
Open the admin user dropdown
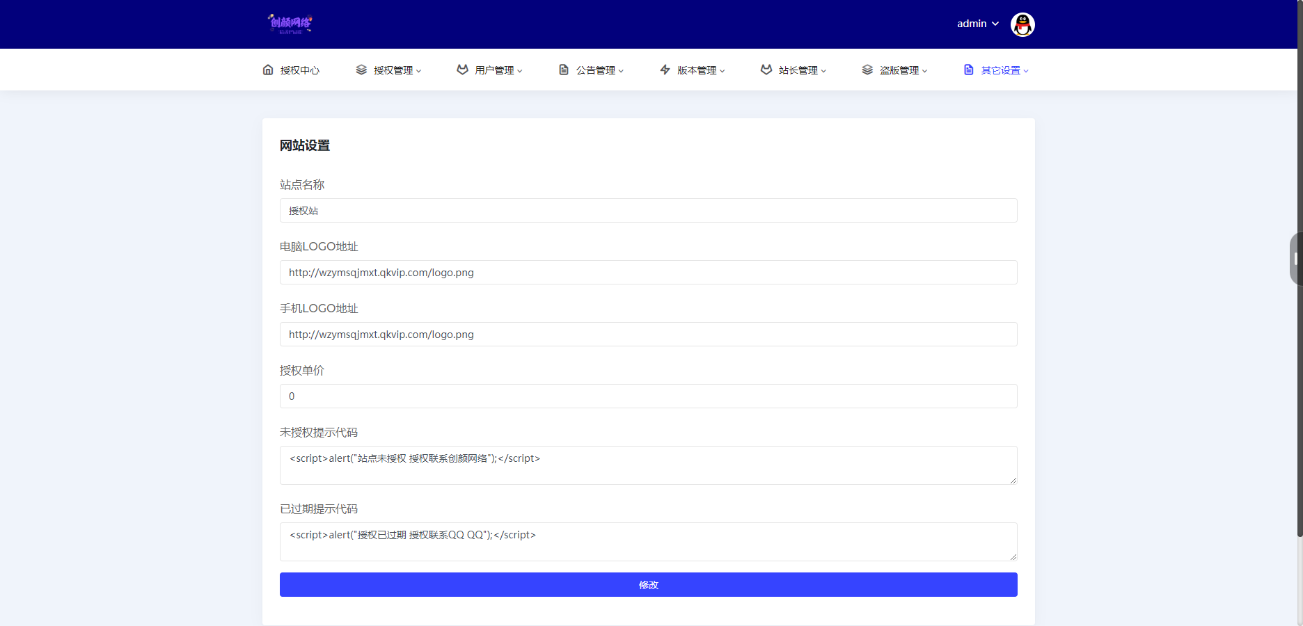(x=978, y=24)
